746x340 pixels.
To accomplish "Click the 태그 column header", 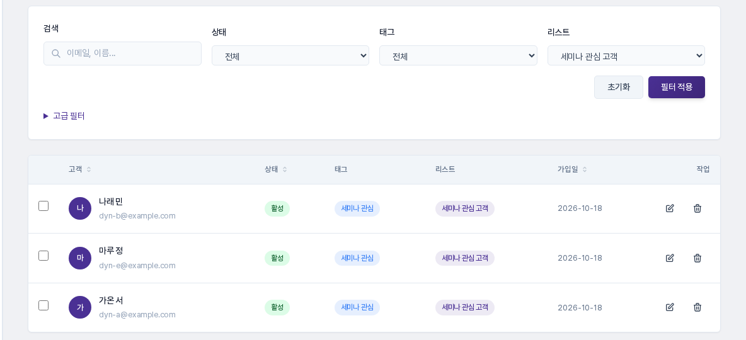I will [x=341, y=169].
